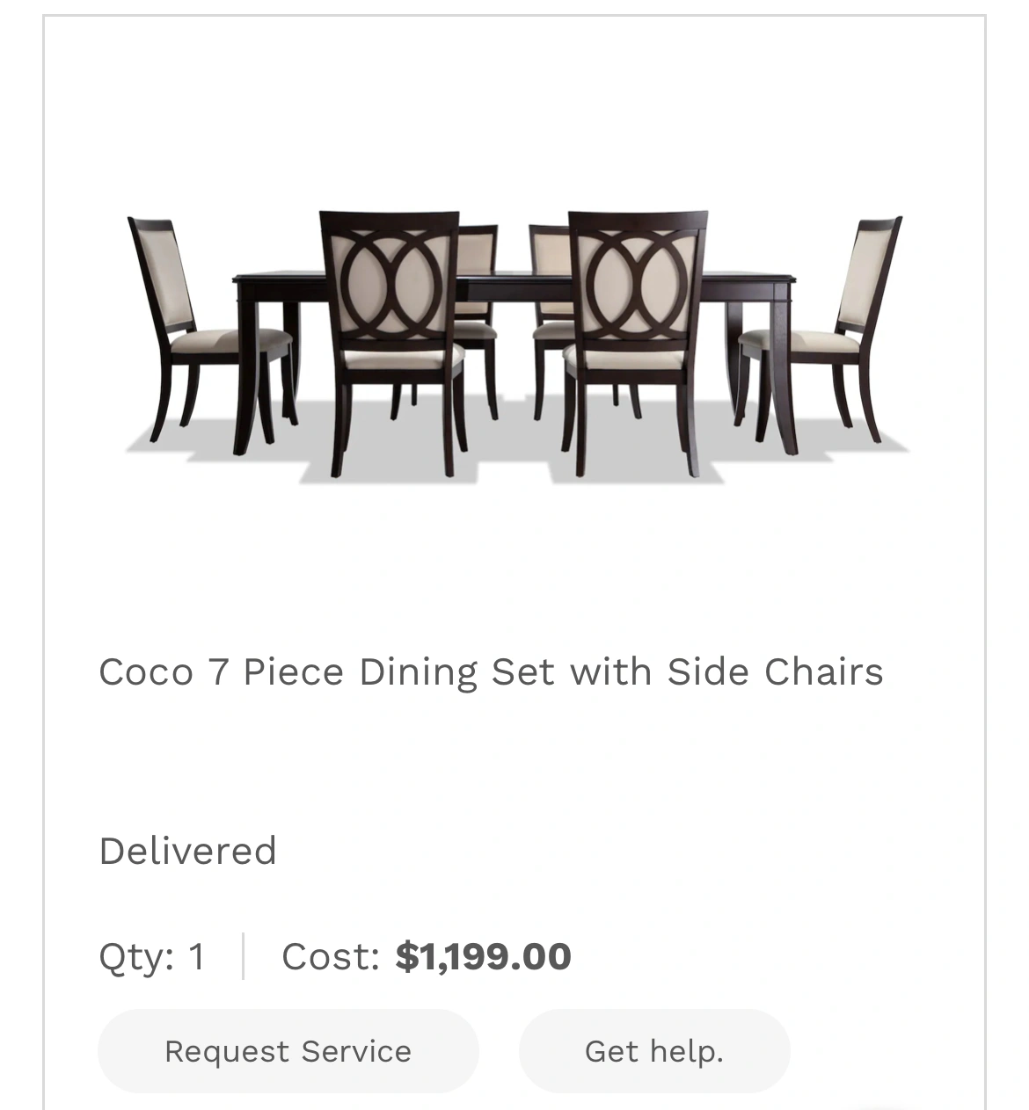Image resolution: width=1029 pixels, height=1110 pixels.
Task: Click the Delivered order status text
Action: 187,851
